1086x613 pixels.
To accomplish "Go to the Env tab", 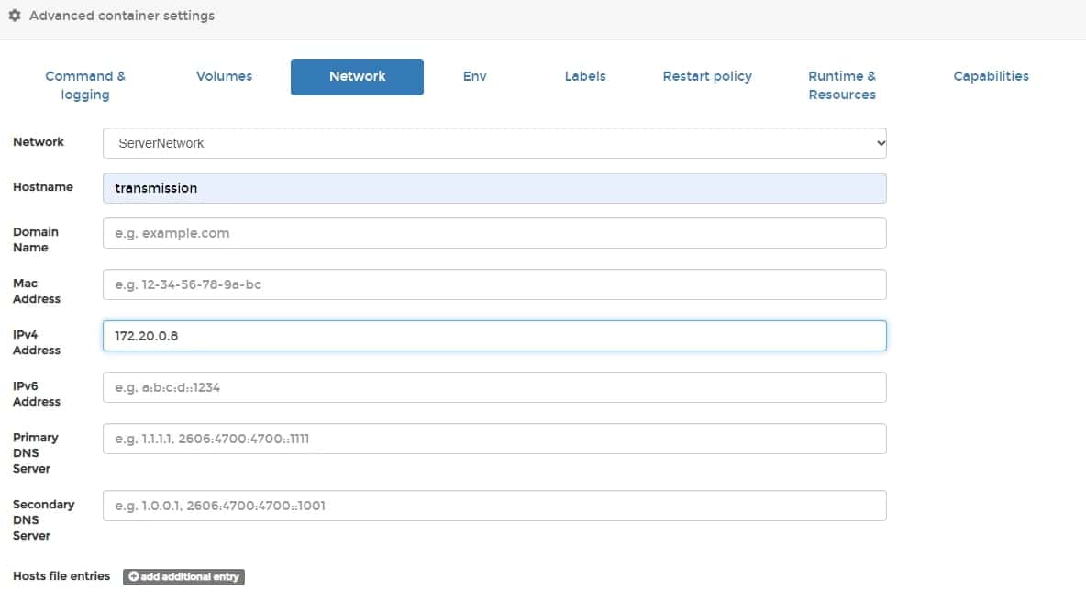I will pos(474,76).
